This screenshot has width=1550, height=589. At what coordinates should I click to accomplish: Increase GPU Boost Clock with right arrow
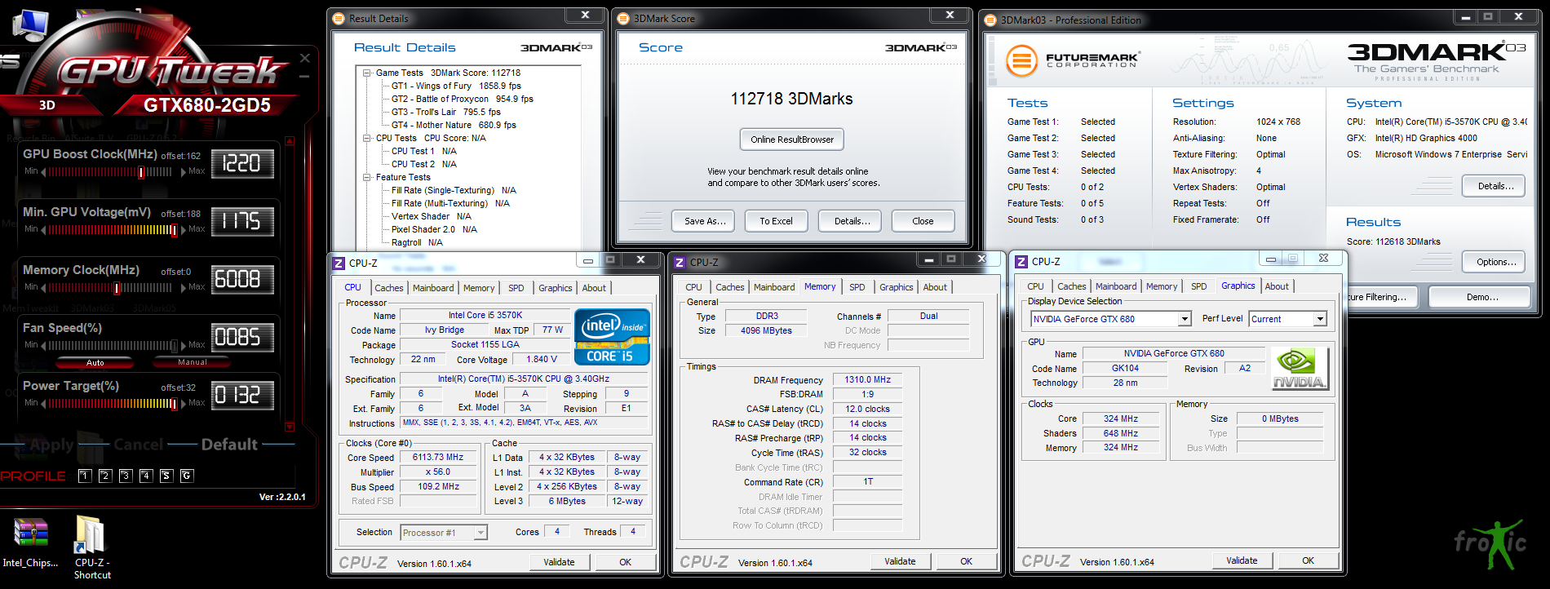(x=182, y=172)
